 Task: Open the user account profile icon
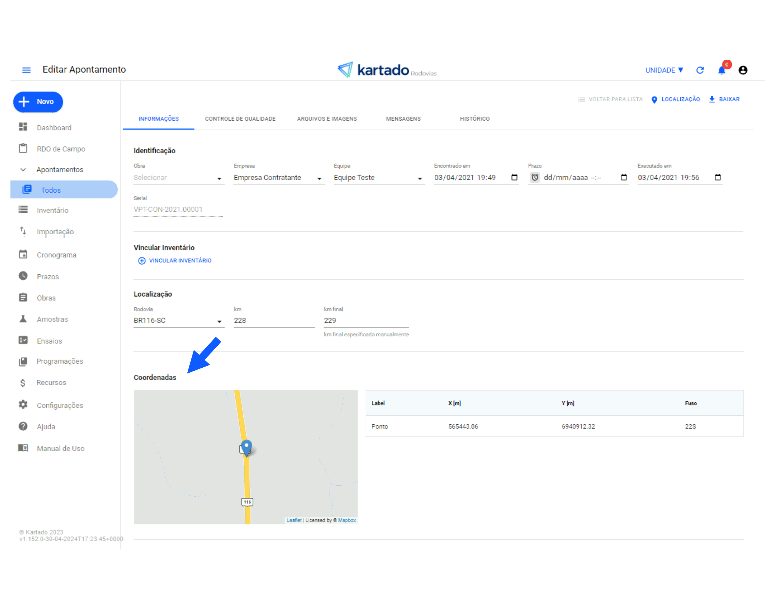(x=743, y=70)
